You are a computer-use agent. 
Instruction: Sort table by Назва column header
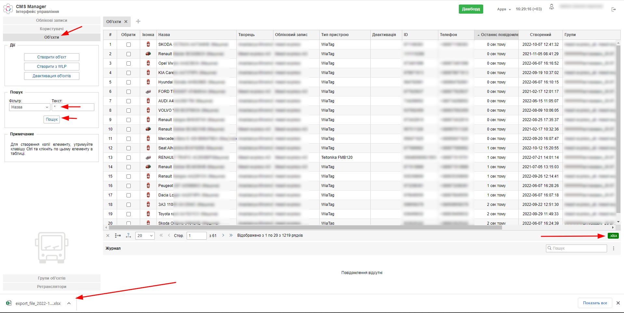196,35
